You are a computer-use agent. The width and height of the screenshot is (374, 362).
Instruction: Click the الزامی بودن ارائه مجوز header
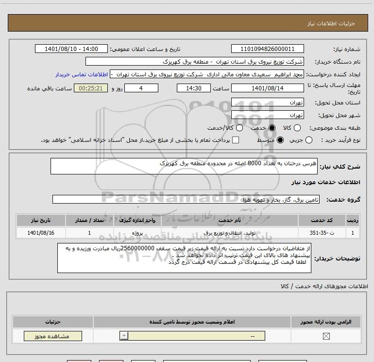click(326, 322)
